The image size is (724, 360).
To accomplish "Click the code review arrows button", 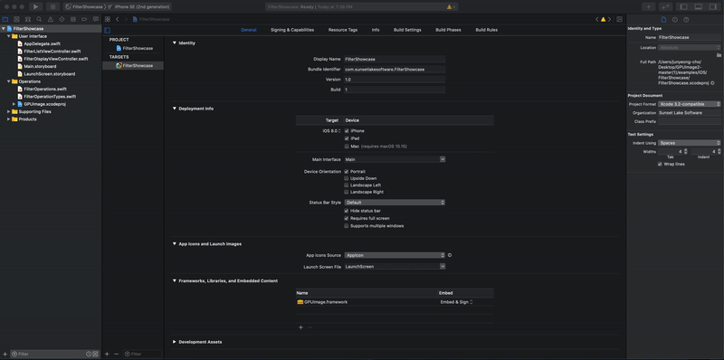I will pyautogui.click(x=665, y=7).
